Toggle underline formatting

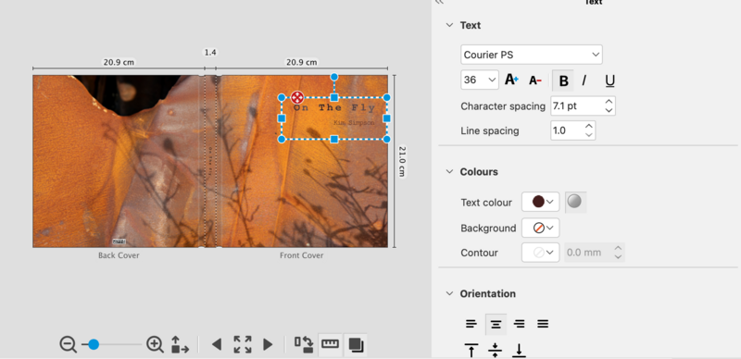(x=609, y=80)
